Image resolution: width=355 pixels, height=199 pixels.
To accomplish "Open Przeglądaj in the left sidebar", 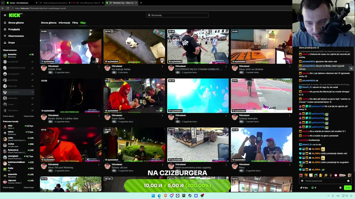I will pos(14,29).
